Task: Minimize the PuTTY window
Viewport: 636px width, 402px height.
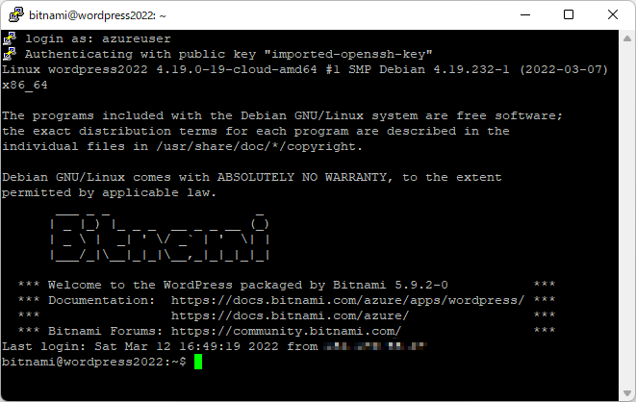Action: pyautogui.click(x=525, y=15)
